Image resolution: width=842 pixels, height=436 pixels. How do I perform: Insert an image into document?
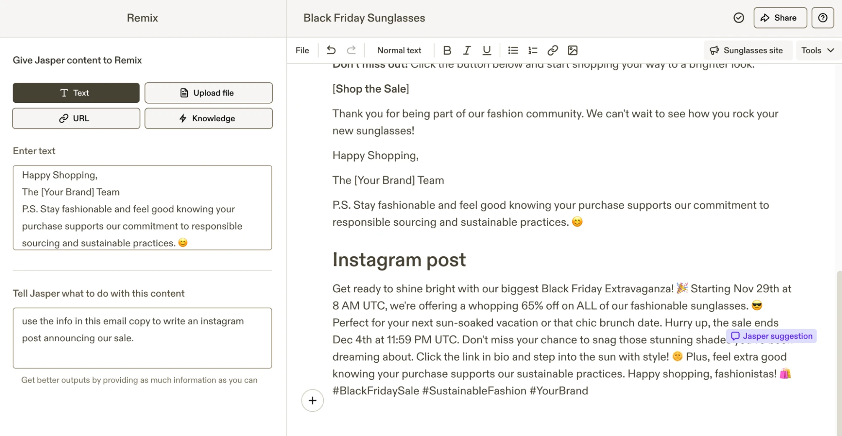click(x=572, y=51)
